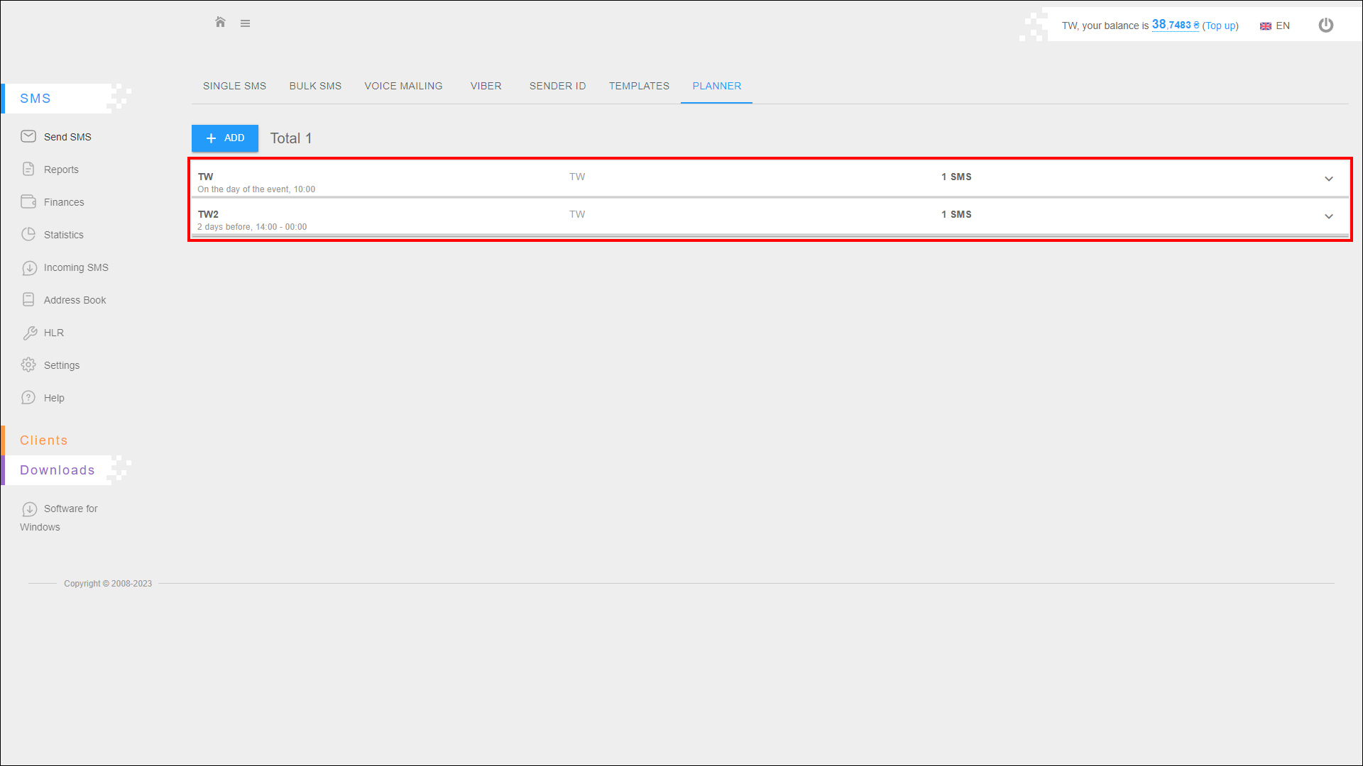Switch to the Bulk SMS tab

click(315, 86)
